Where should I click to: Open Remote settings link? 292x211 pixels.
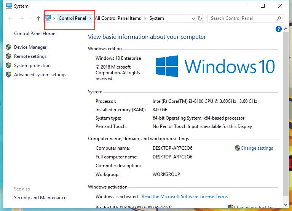click(x=30, y=56)
